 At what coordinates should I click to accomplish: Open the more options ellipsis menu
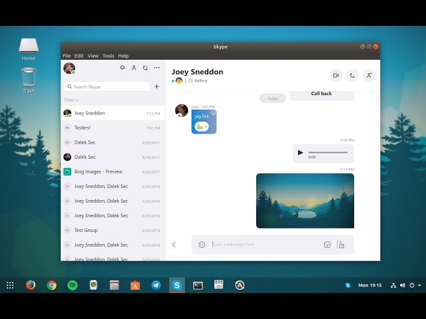tap(157, 68)
